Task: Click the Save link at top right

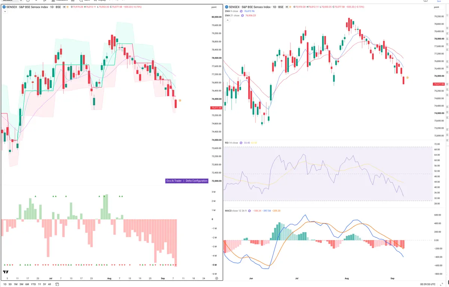Action: (x=439, y=1)
